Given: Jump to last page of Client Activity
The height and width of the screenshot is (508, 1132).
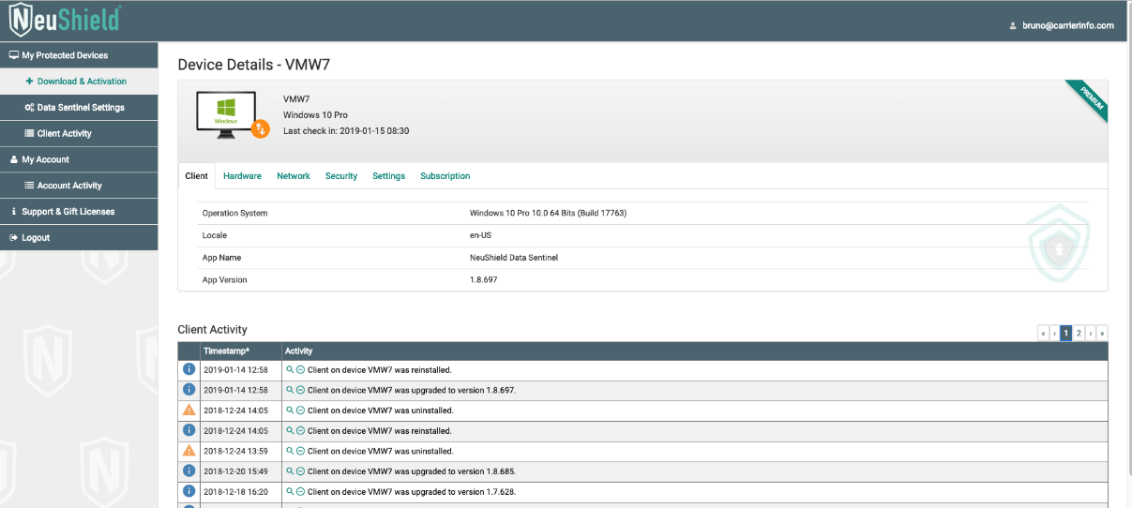Looking at the screenshot, I should (1102, 333).
